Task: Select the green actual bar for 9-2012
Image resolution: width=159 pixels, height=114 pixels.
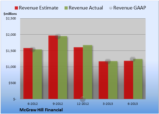Action: (x=62, y=68)
